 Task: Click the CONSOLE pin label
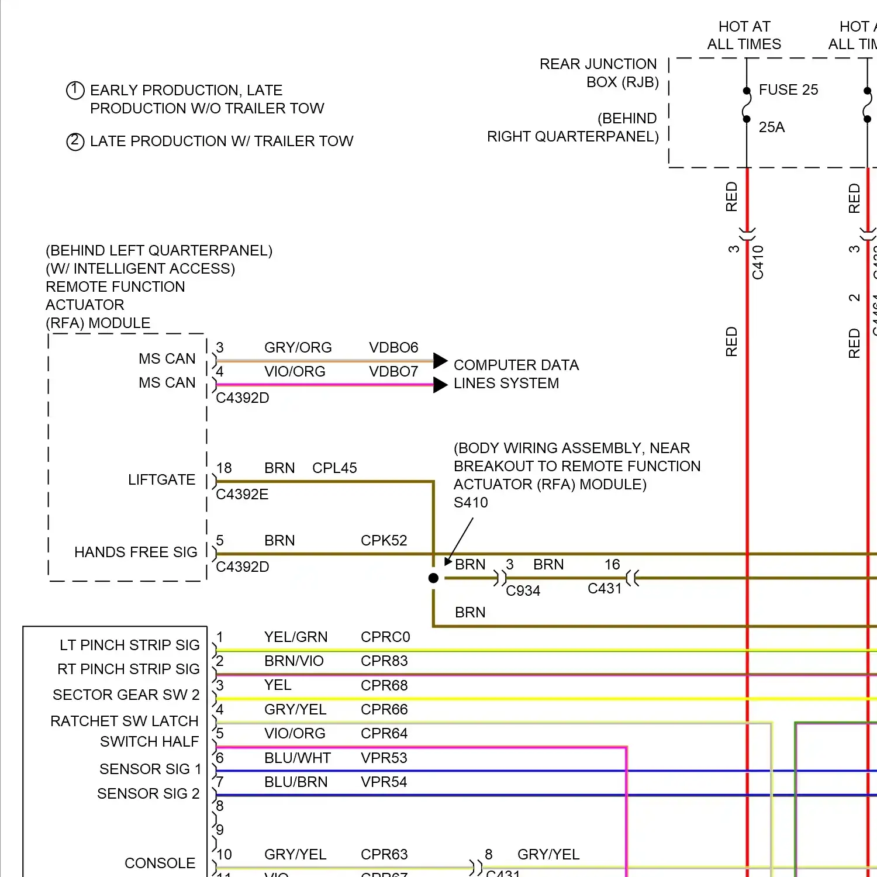160,863
